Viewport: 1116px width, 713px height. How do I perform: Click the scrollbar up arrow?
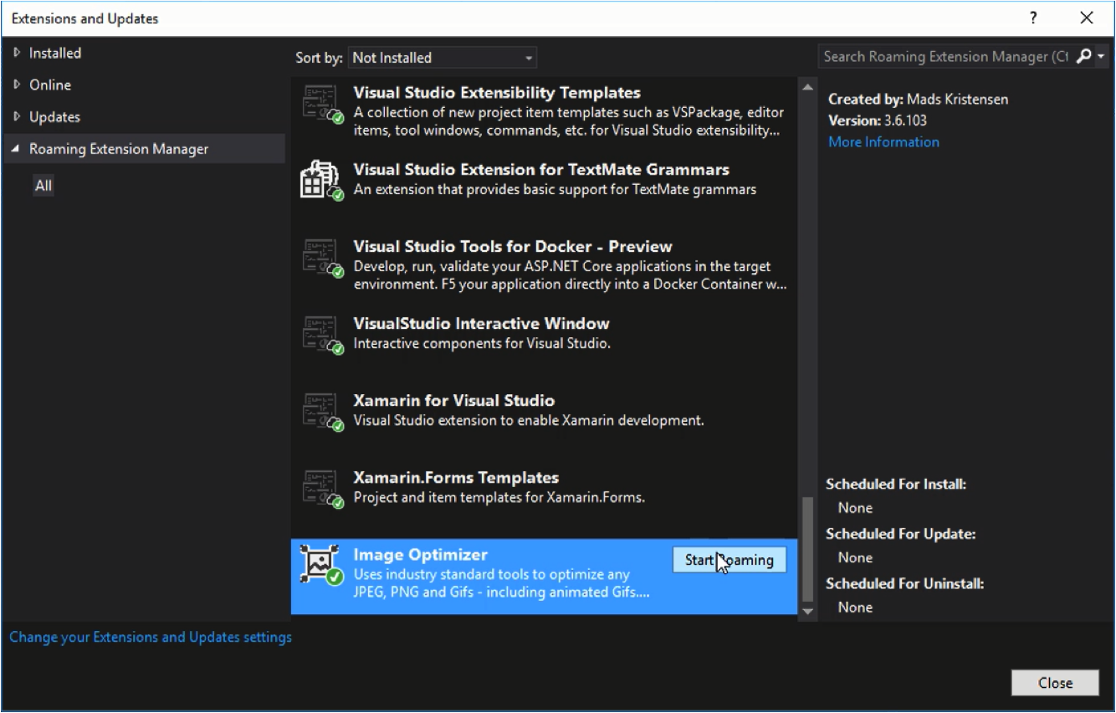tap(807, 87)
